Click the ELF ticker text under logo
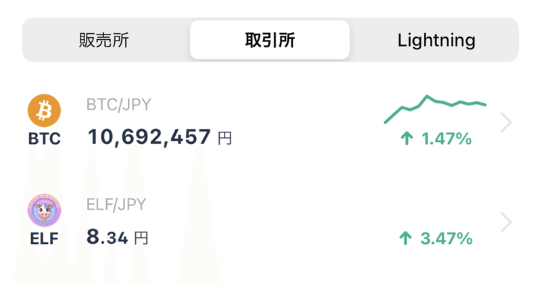 point(44,238)
